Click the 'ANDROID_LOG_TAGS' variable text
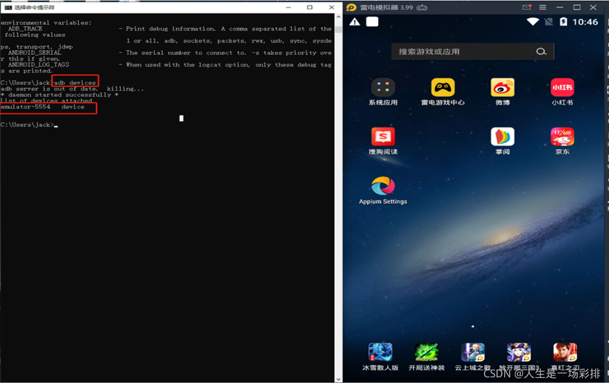609x384 pixels. pos(39,64)
